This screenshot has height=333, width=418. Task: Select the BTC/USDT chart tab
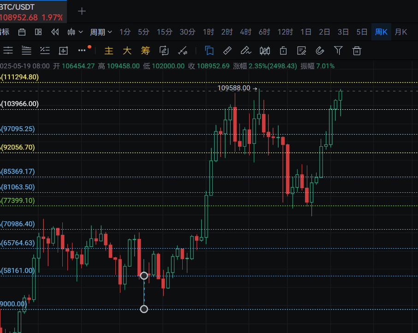click(x=33, y=12)
